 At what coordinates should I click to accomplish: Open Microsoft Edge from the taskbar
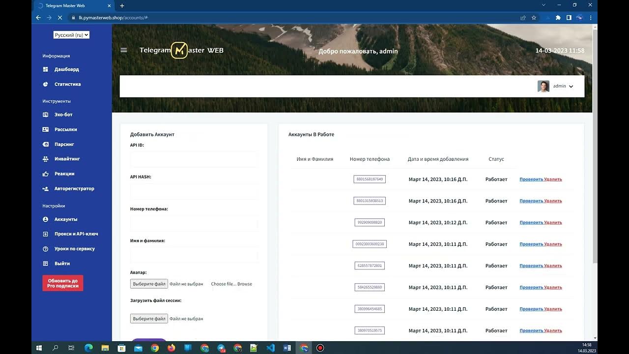[x=88, y=348]
